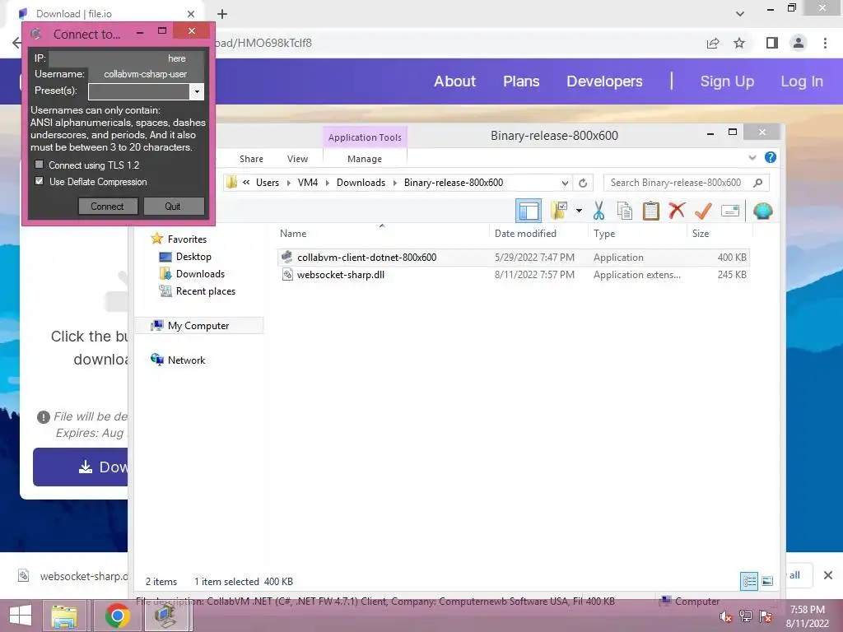843x632 pixels.
Task: Click the red X Delete icon
Action: [x=677, y=210]
